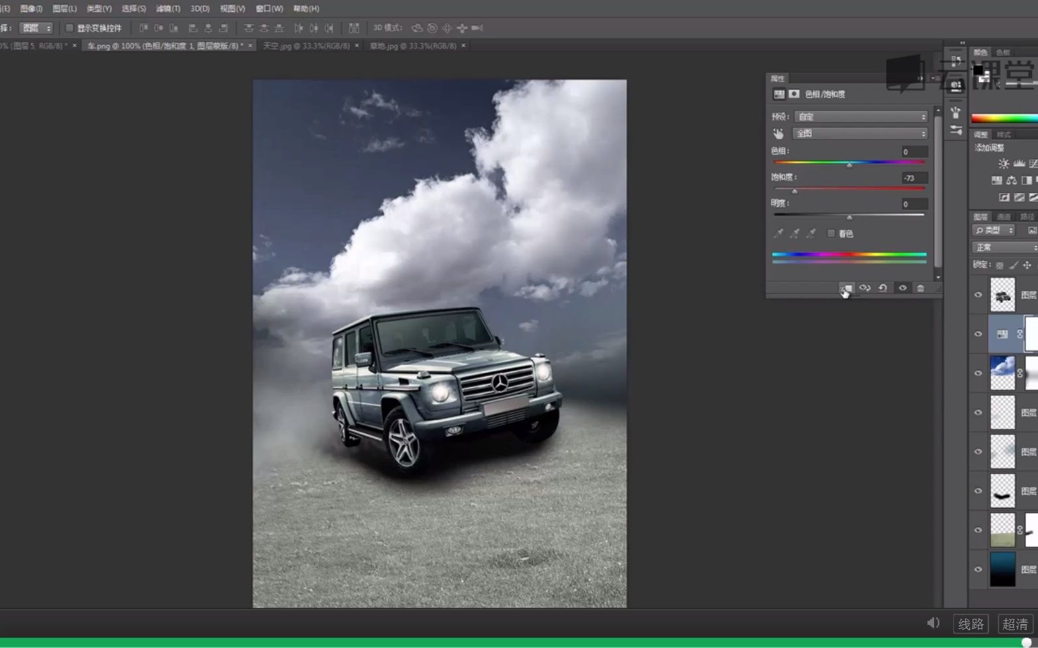Add a Brightness/Contrast adjustment (sun icon)
The width and height of the screenshot is (1038, 648).
(x=1004, y=163)
